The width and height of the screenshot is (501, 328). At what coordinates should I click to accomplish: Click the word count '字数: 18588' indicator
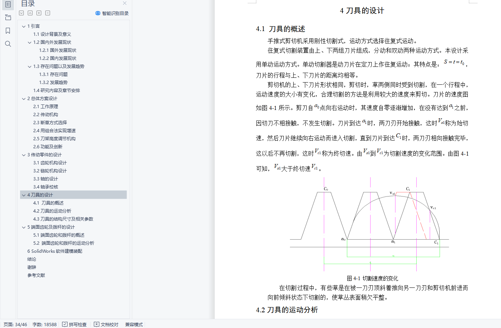tap(45, 324)
